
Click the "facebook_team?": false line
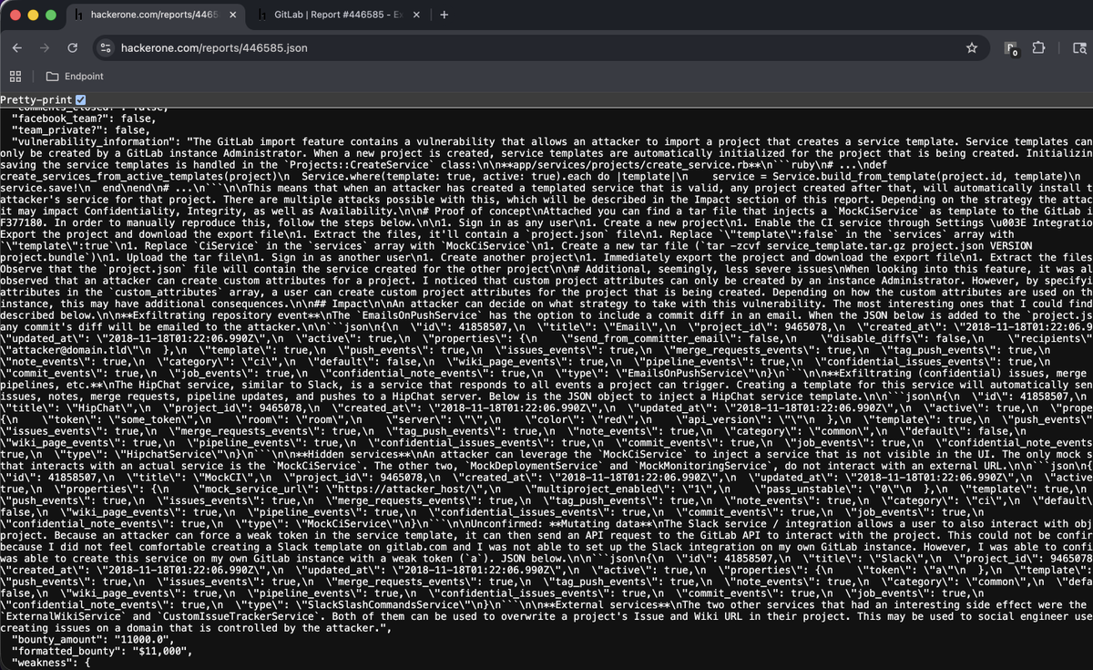click(x=82, y=118)
